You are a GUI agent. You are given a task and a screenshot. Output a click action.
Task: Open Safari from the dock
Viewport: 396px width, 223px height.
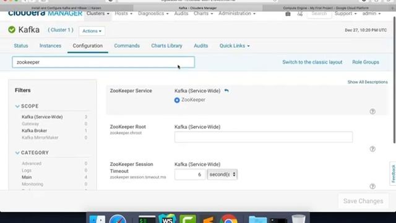point(118,219)
